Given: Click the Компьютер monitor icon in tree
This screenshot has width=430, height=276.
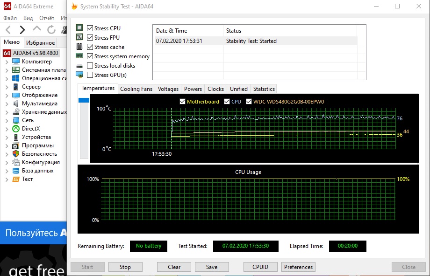Looking at the screenshot, I should 16,61.
